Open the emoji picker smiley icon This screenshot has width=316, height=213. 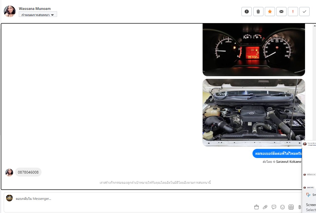[x=282, y=207]
